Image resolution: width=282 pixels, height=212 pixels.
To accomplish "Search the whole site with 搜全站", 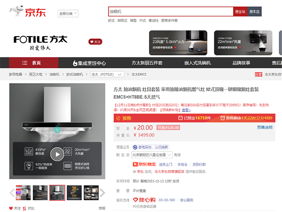I will point(240,11).
